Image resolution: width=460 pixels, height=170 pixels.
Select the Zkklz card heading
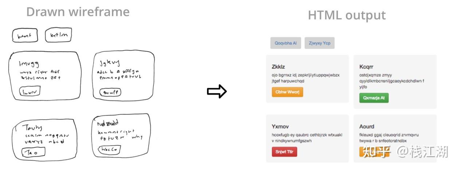(x=278, y=67)
